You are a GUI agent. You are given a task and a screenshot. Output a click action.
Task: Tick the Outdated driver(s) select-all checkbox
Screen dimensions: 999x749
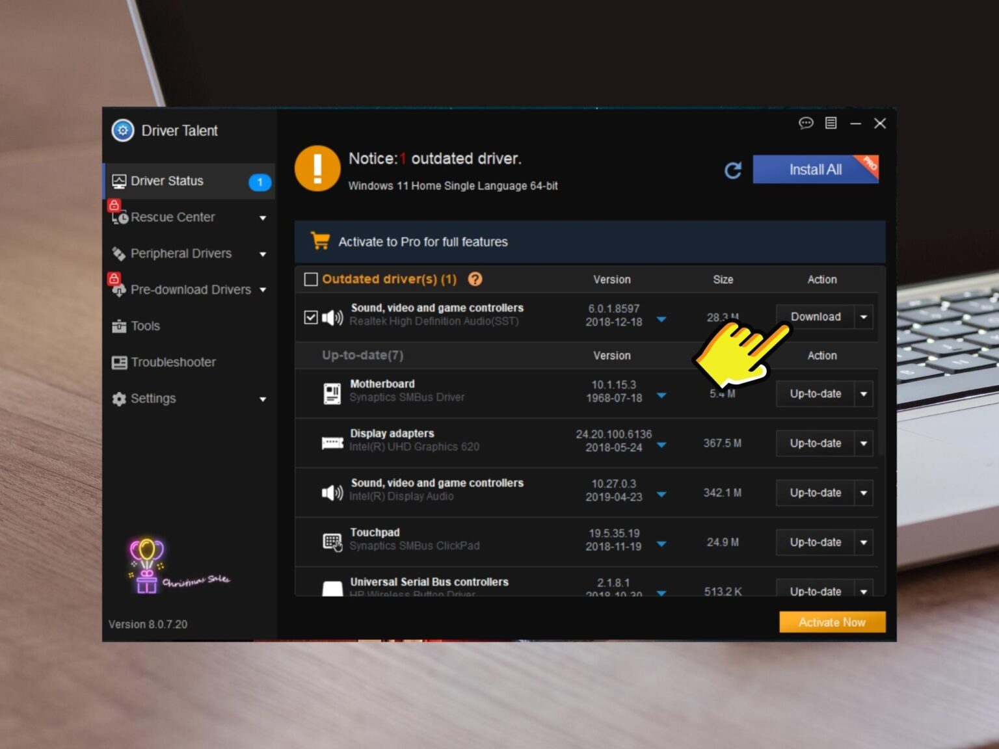click(311, 280)
